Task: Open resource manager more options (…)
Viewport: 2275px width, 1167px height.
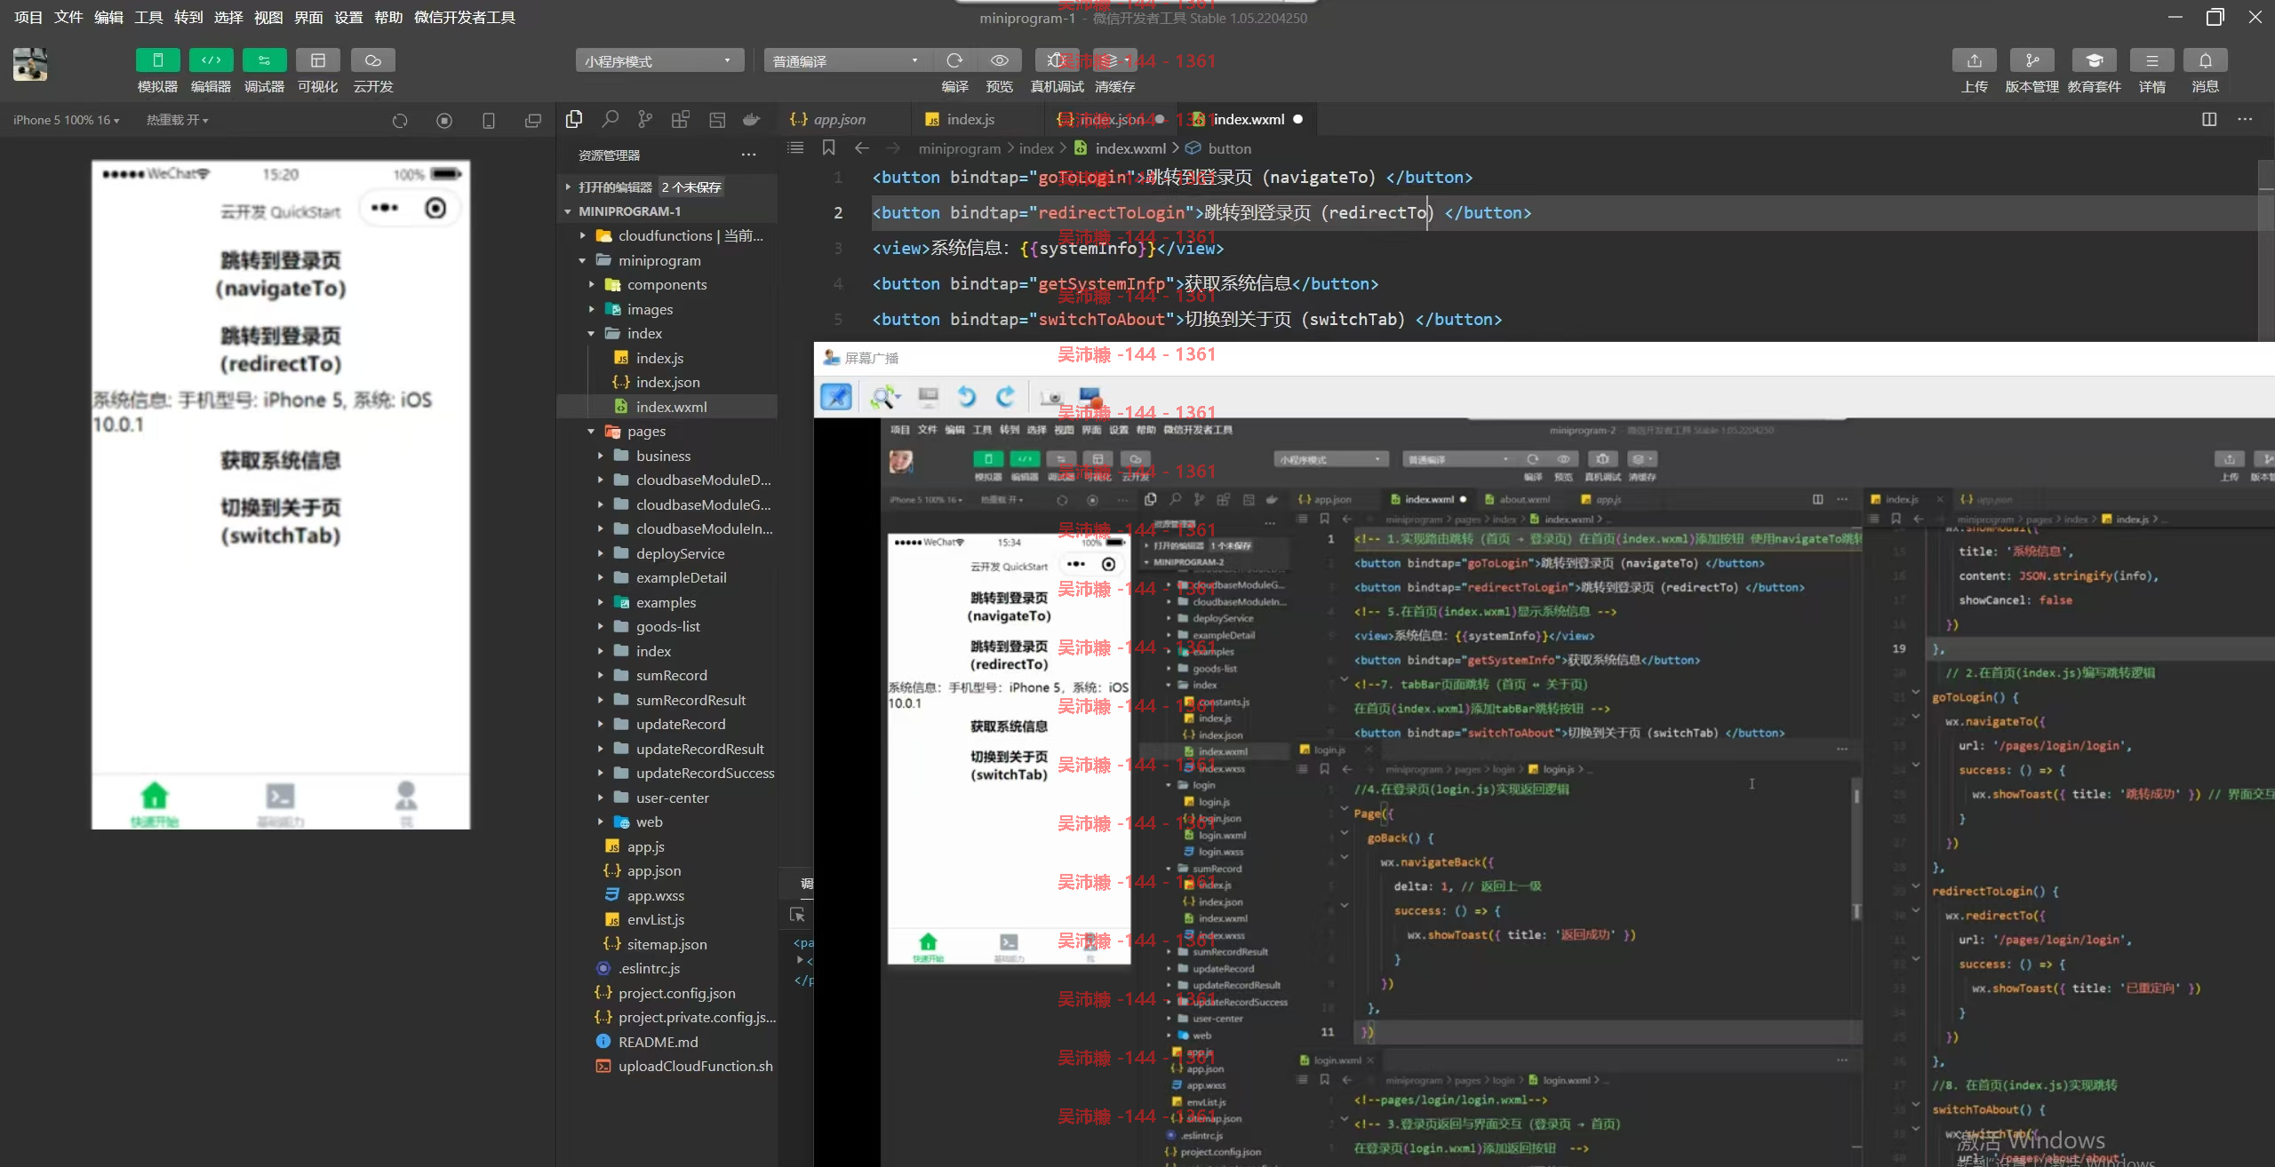Action: point(749,155)
